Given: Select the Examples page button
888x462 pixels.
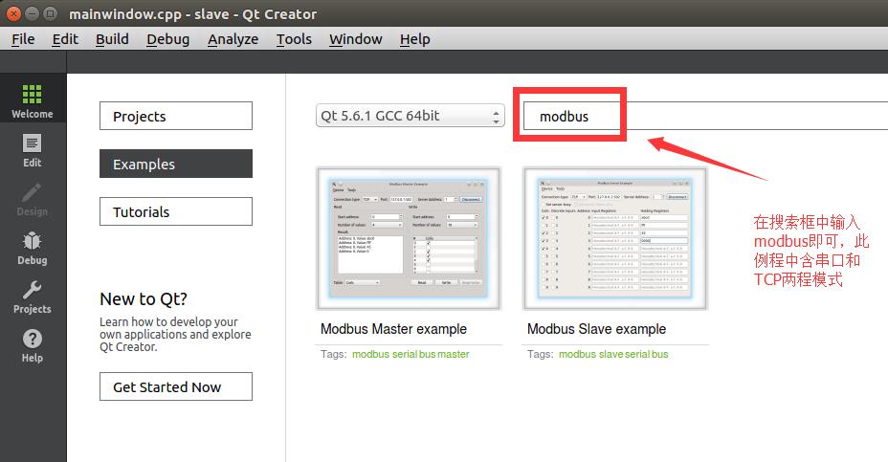Looking at the screenshot, I should [x=176, y=164].
